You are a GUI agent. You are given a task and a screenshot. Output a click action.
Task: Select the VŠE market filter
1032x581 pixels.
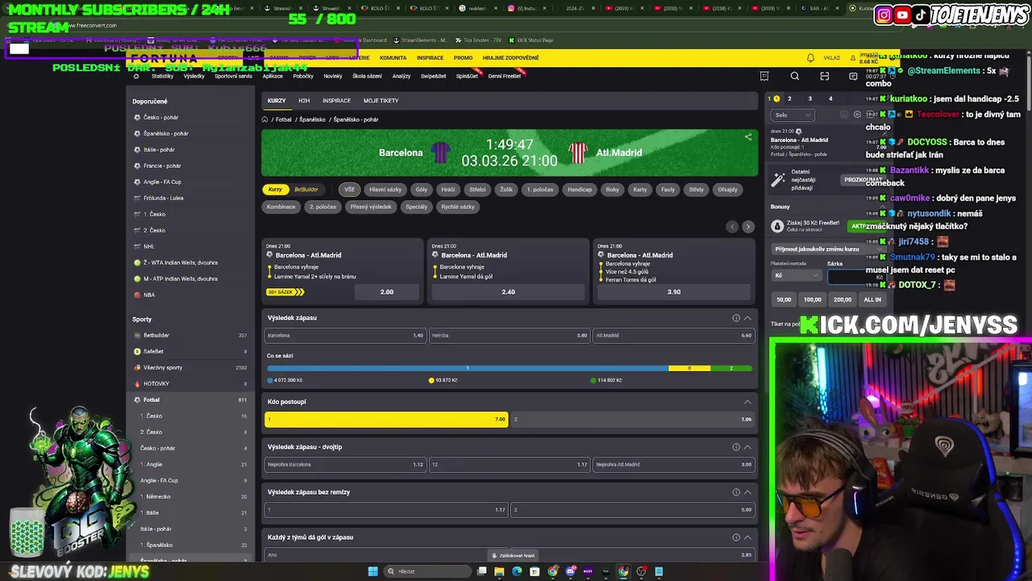[349, 190]
